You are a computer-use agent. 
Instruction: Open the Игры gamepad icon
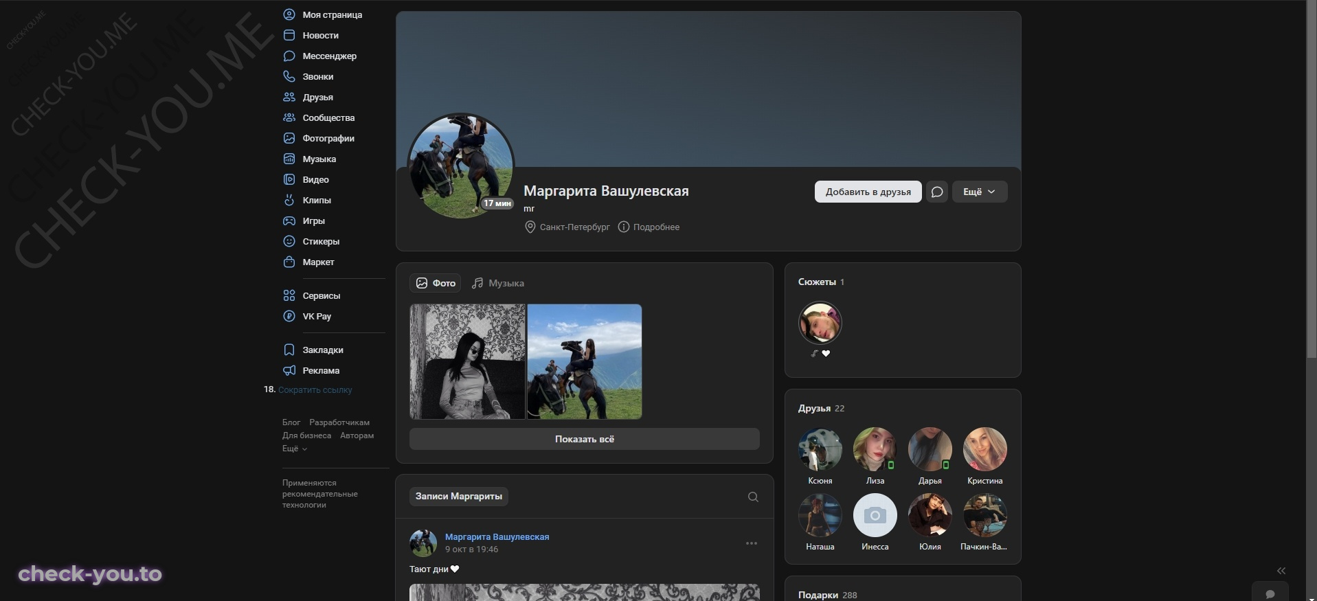pyautogui.click(x=289, y=220)
